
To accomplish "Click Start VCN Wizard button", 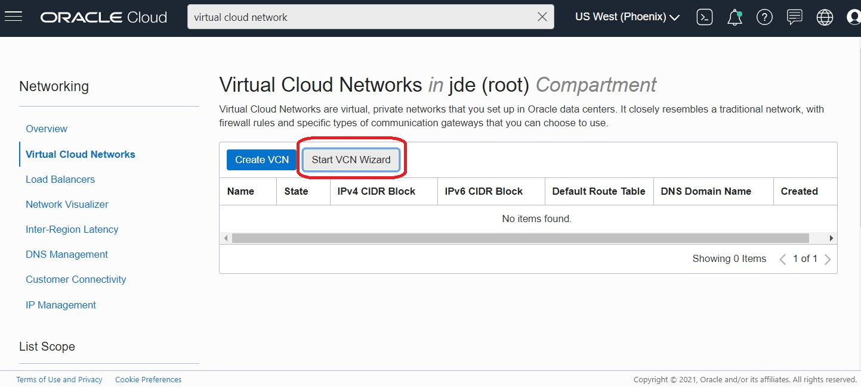I will [x=351, y=160].
